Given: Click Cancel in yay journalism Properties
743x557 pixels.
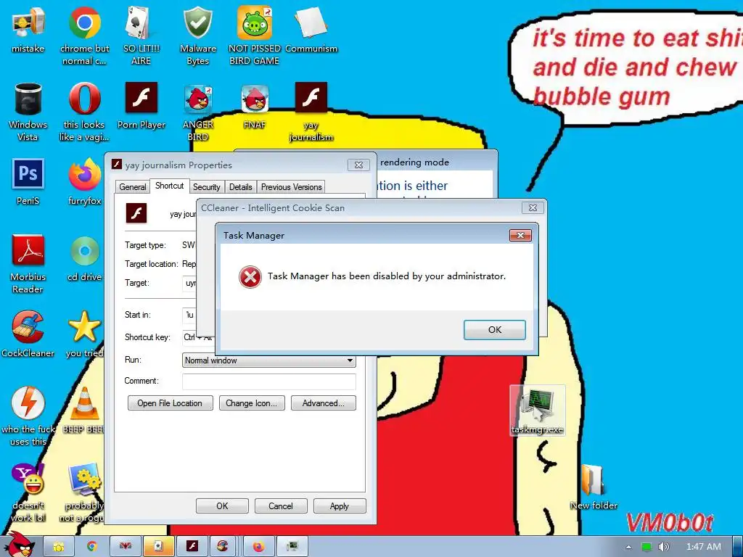Looking at the screenshot, I should coord(281,506).
